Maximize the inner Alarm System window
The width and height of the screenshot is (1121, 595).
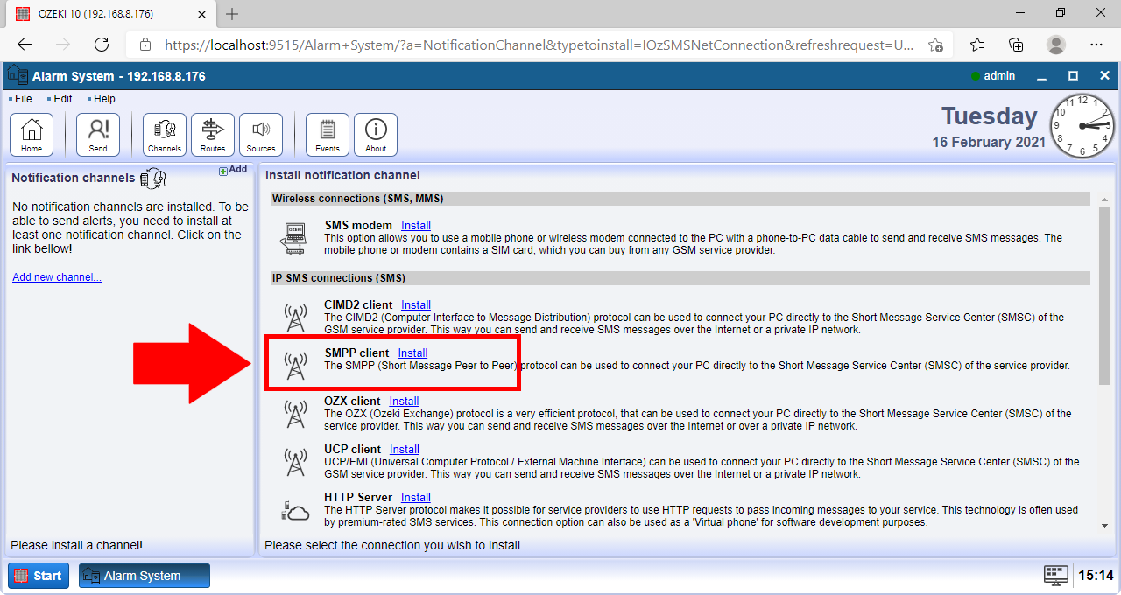click(1073, 76)
